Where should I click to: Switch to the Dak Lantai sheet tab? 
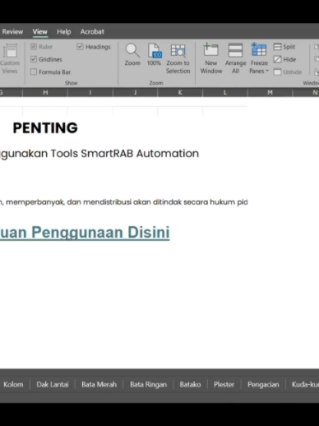[53, 385]
